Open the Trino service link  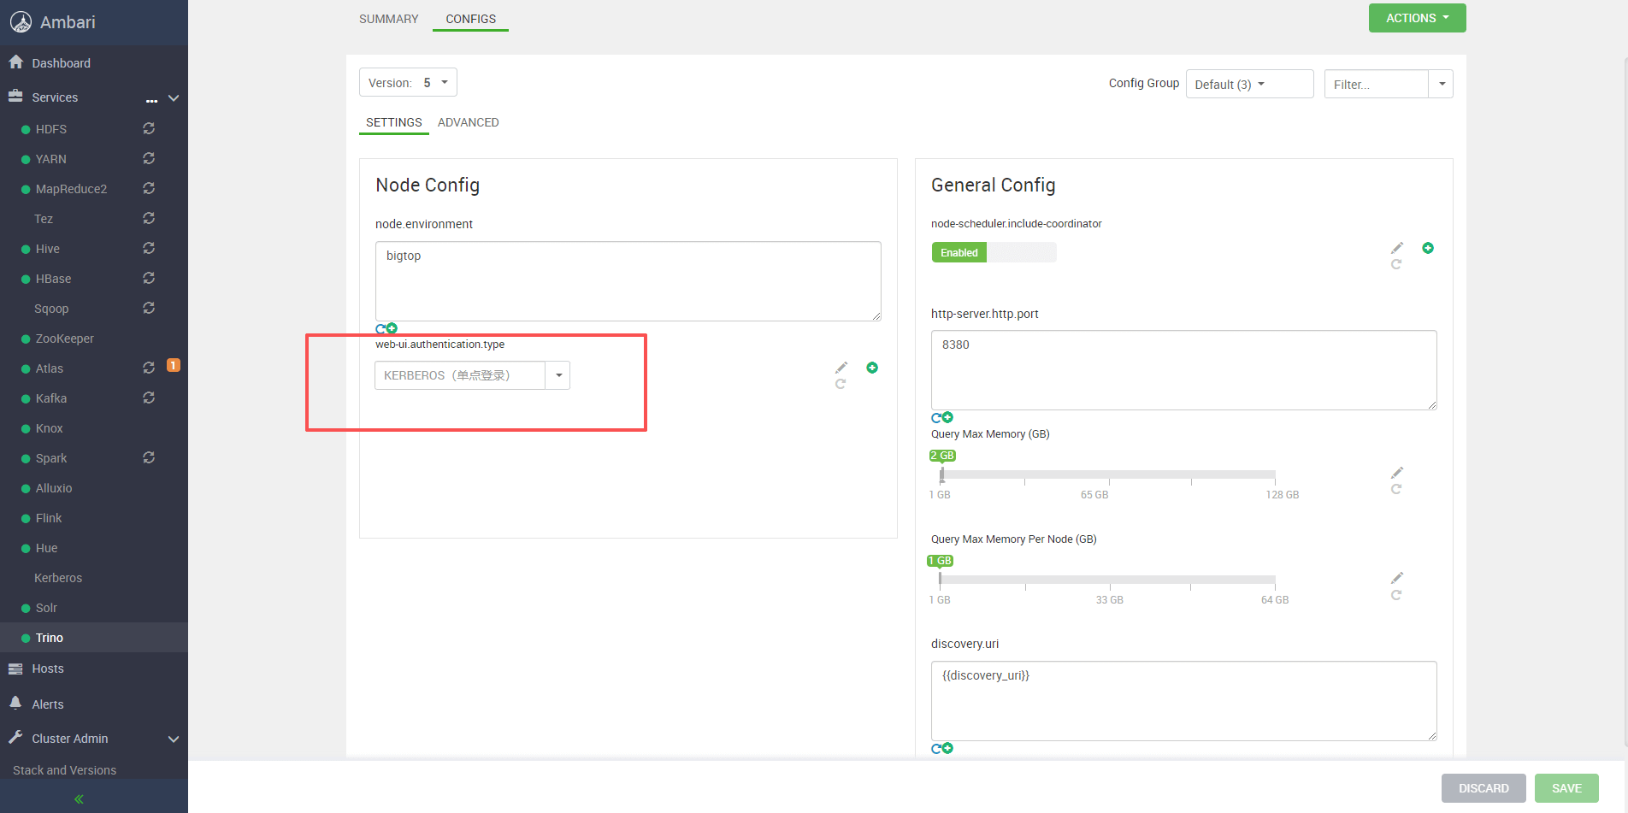(x=50, y=638)
